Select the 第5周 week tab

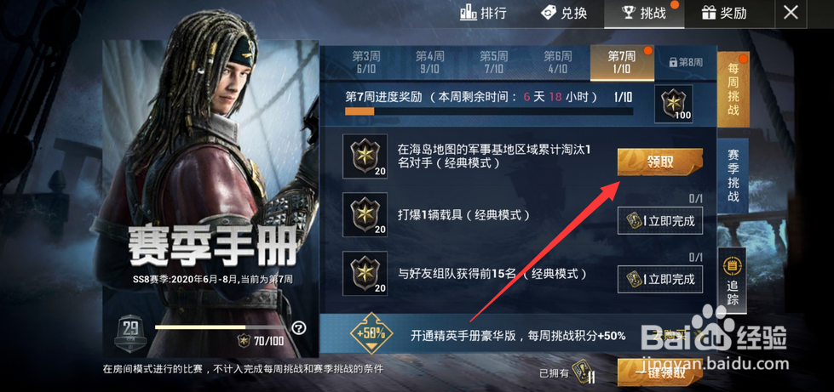coord(493,62)
